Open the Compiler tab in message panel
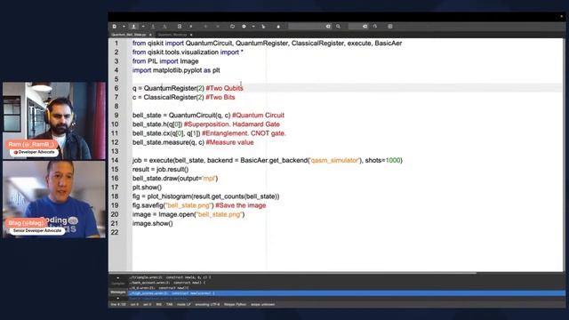The height and width of the screenshot is (320, 569). (x=118, y=284)
